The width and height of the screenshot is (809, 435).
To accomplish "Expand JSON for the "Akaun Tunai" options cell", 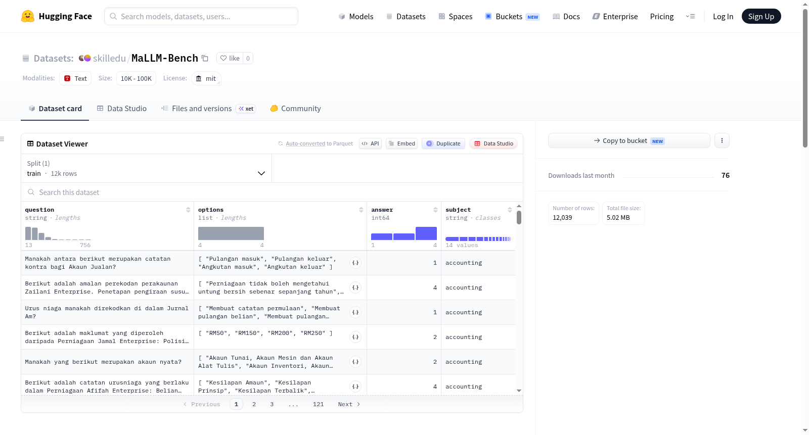I will [355, 362].
